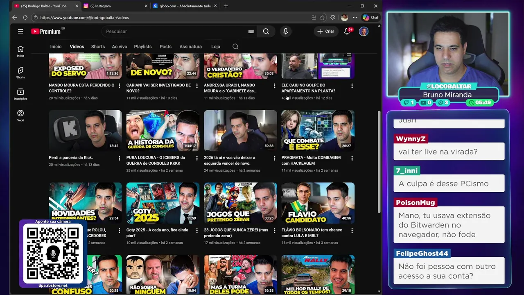Open the Ao vivo channel tab
524x295 pixels.
[120, 47]
